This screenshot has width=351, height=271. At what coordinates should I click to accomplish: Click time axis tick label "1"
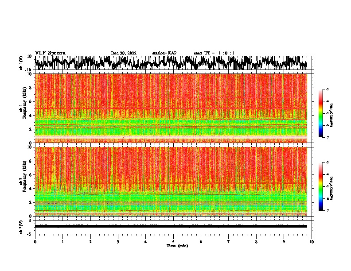62,241
